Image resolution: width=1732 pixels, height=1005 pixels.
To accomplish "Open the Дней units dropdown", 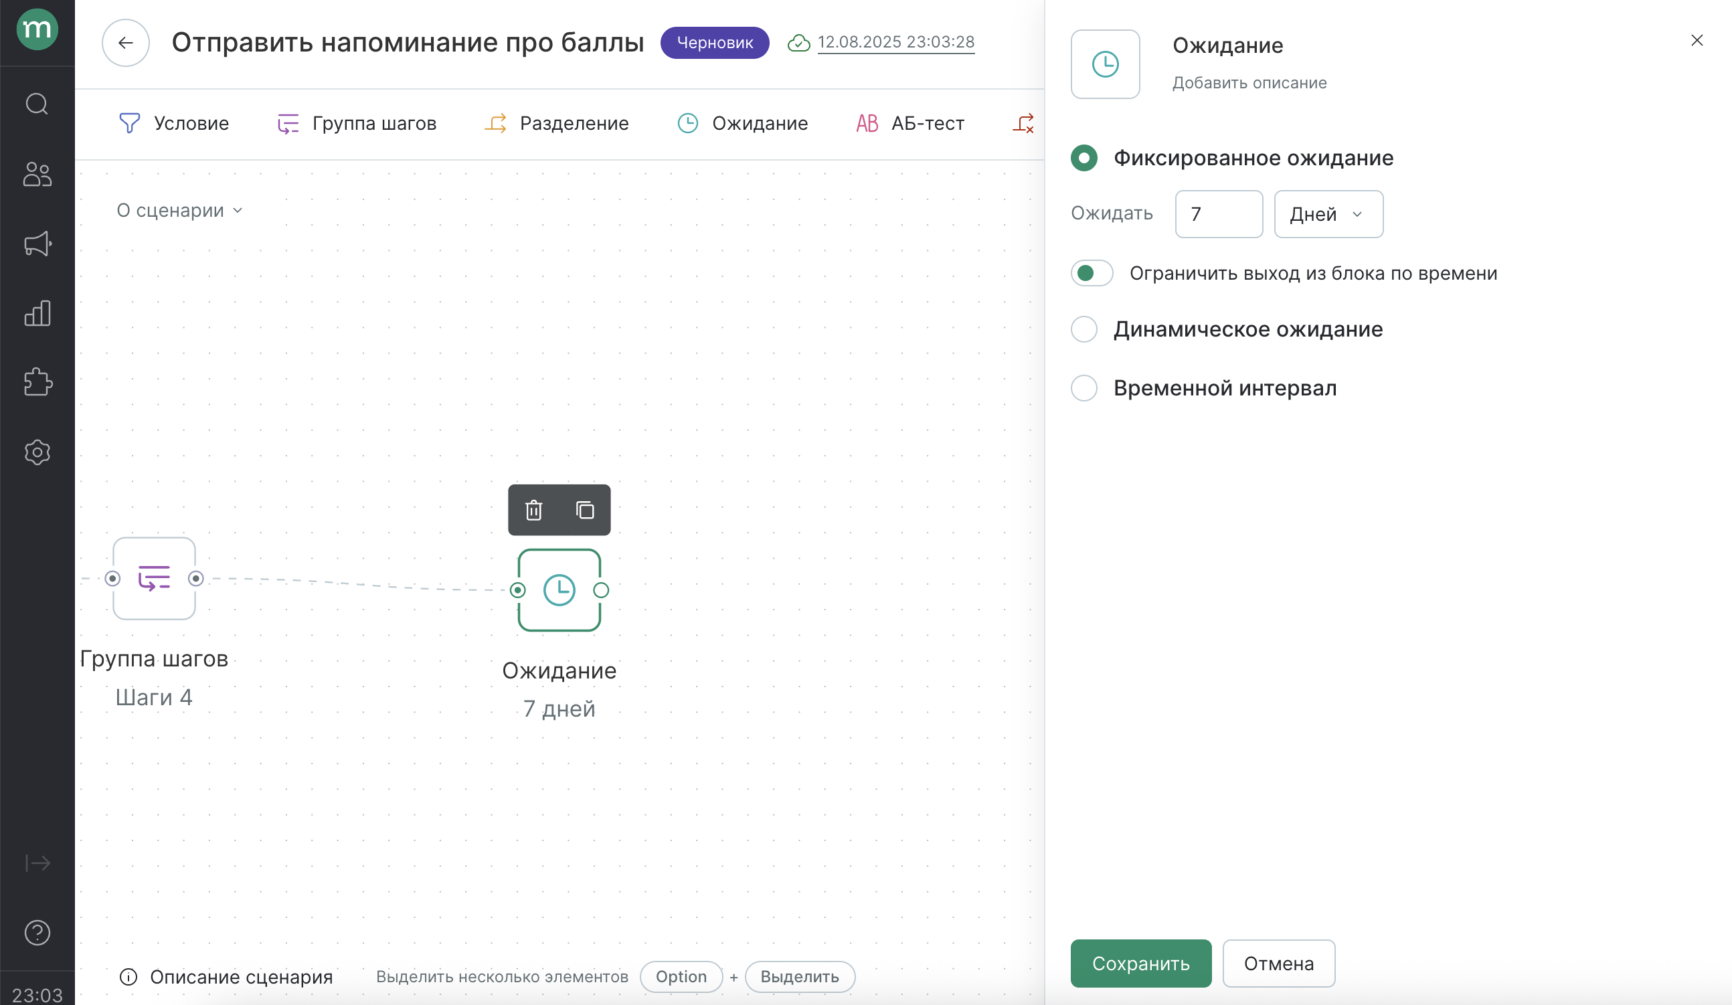I will click(1328, 214).
